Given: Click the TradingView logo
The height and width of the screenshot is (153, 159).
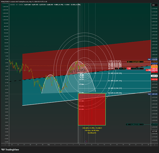Looking at the screenshot, I should 10,150.
